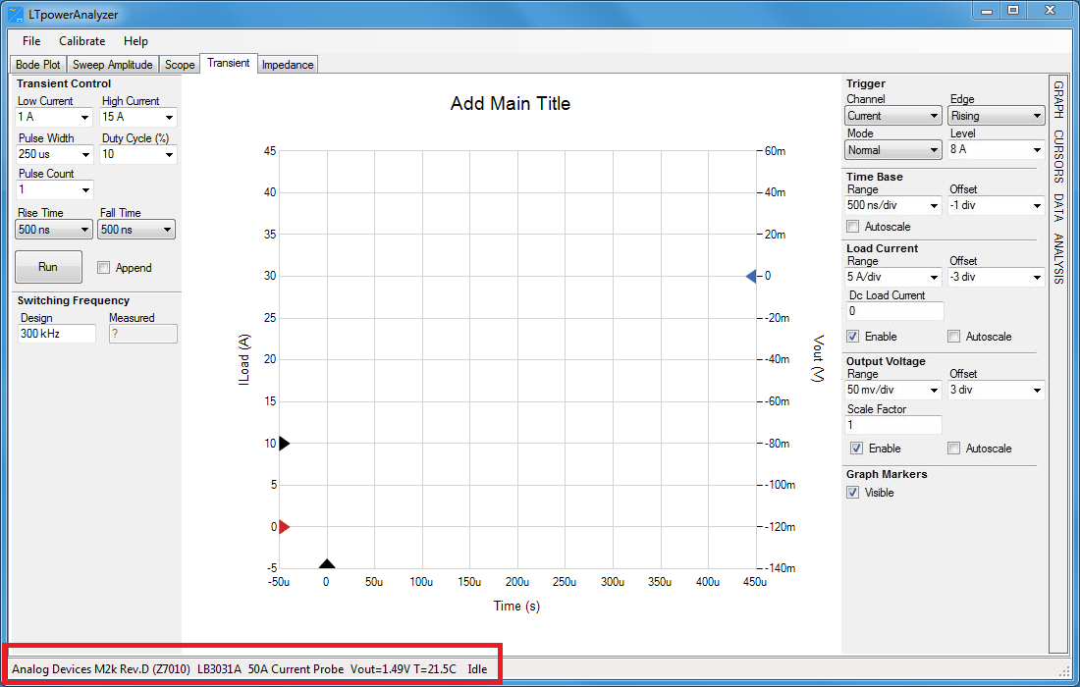Open the vertical CURSORS side panel
This screenshot has height=687, width=1080.
1058,157
